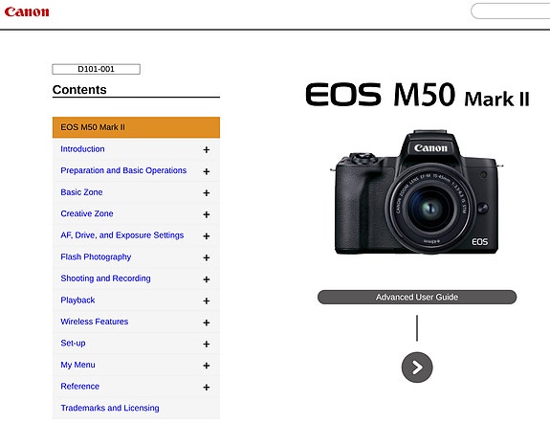Click the EOS M50 camera product image
Viewport: 550px width, 423px height.
tap(416, 191)
